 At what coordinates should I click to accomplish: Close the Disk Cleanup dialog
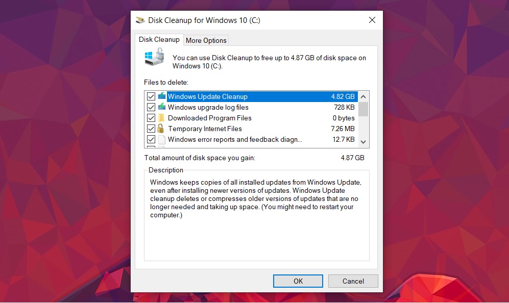[372, 20]
